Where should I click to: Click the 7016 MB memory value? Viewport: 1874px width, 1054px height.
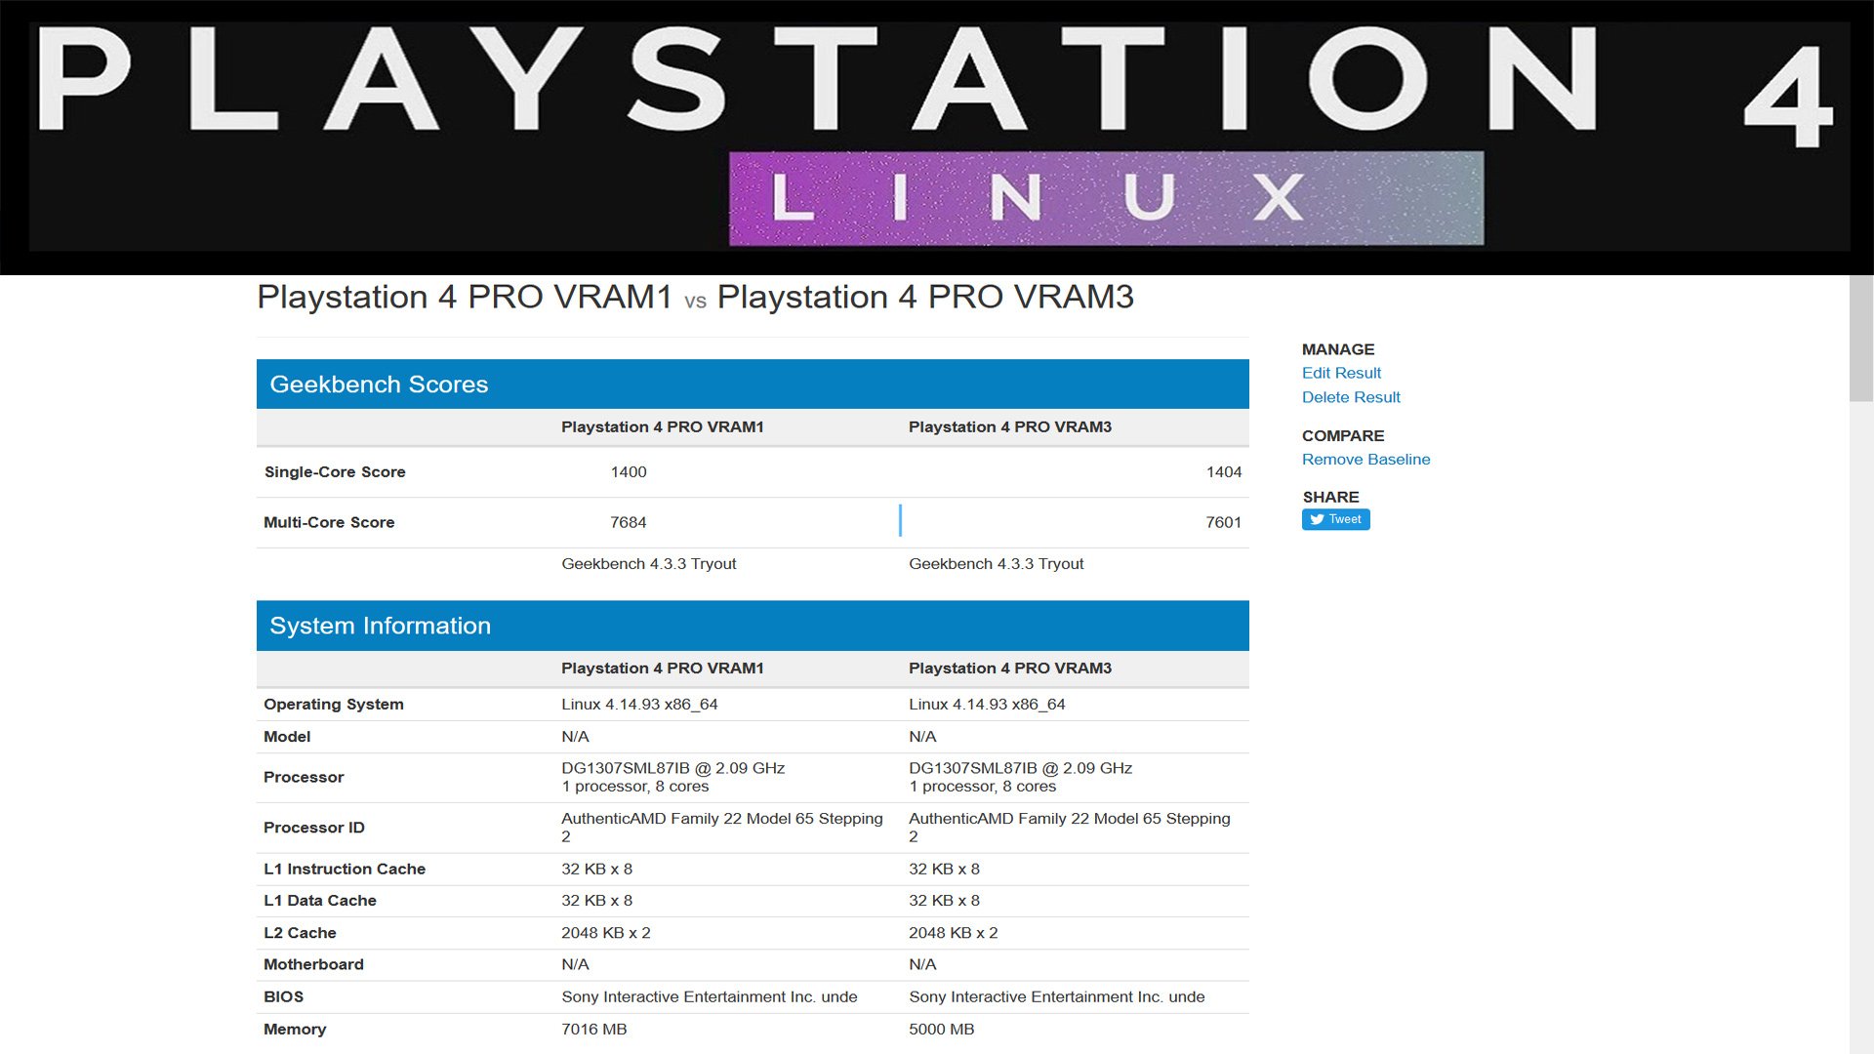[594, 1030]
